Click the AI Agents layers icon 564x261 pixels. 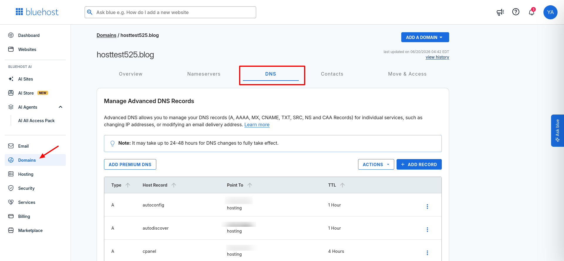pos(11,107)
